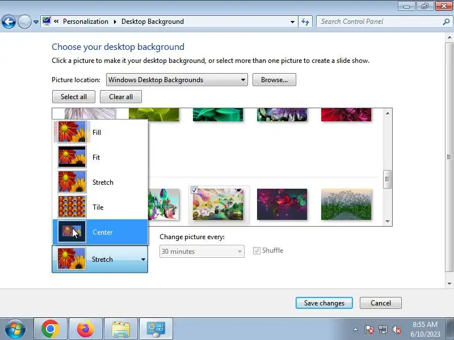Screen dimensions: 454x340
Task: Collapse the picture position Stretch dropdown
Action: tap(100, 259)
